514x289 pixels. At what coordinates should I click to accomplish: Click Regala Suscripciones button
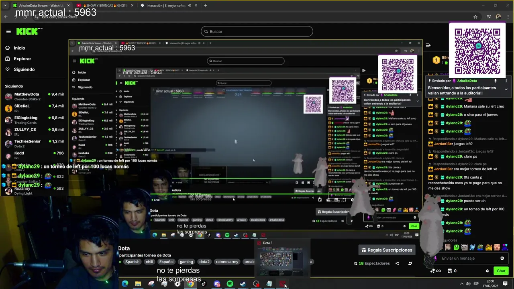386,250
